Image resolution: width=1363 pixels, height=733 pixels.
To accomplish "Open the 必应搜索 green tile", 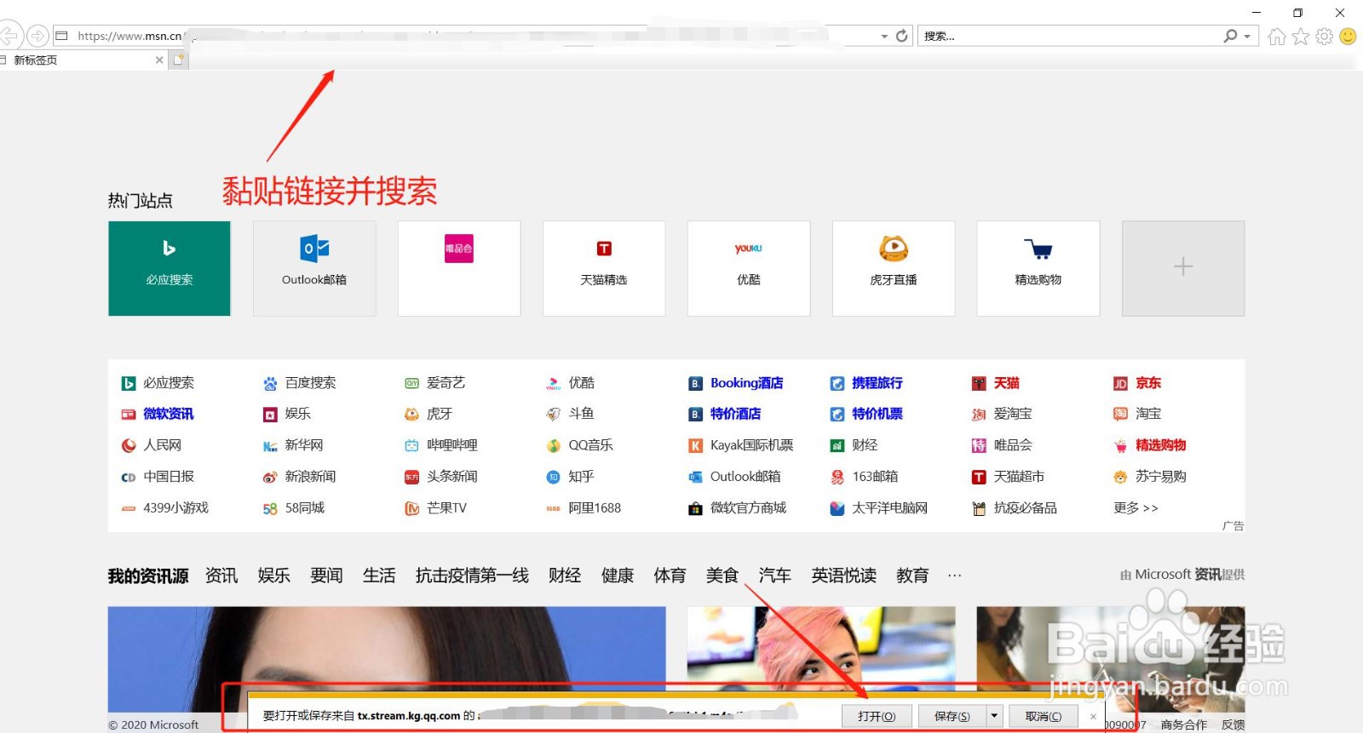I will [x=170, y=268].
